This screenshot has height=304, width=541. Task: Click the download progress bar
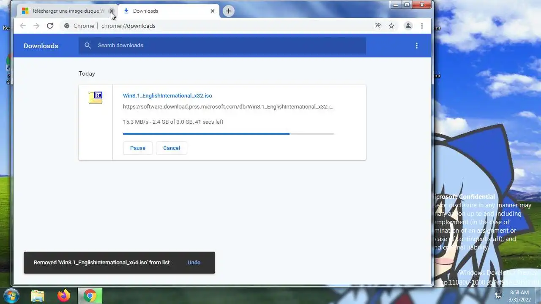pyautogui.click(x=228, y=134)
